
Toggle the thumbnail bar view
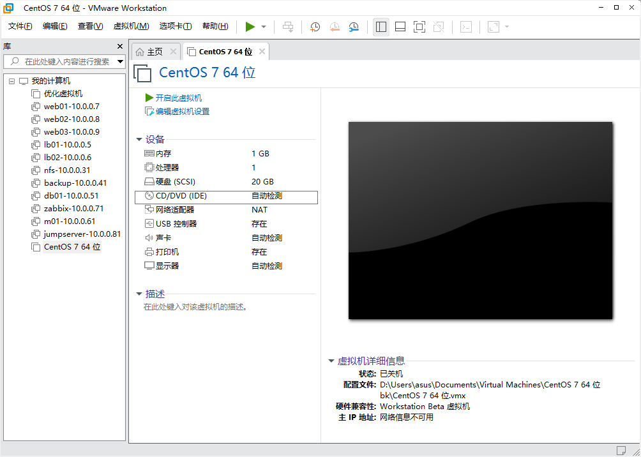point(400,27)
